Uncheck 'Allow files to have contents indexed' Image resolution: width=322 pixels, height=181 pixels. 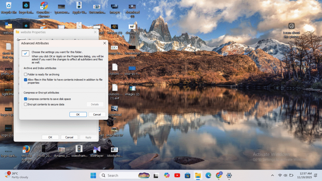pos(26,80)
